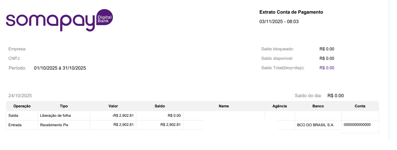397x150 pixels.
Task: Click the Saldo do dia amount
Action: [x=335, y=96]
